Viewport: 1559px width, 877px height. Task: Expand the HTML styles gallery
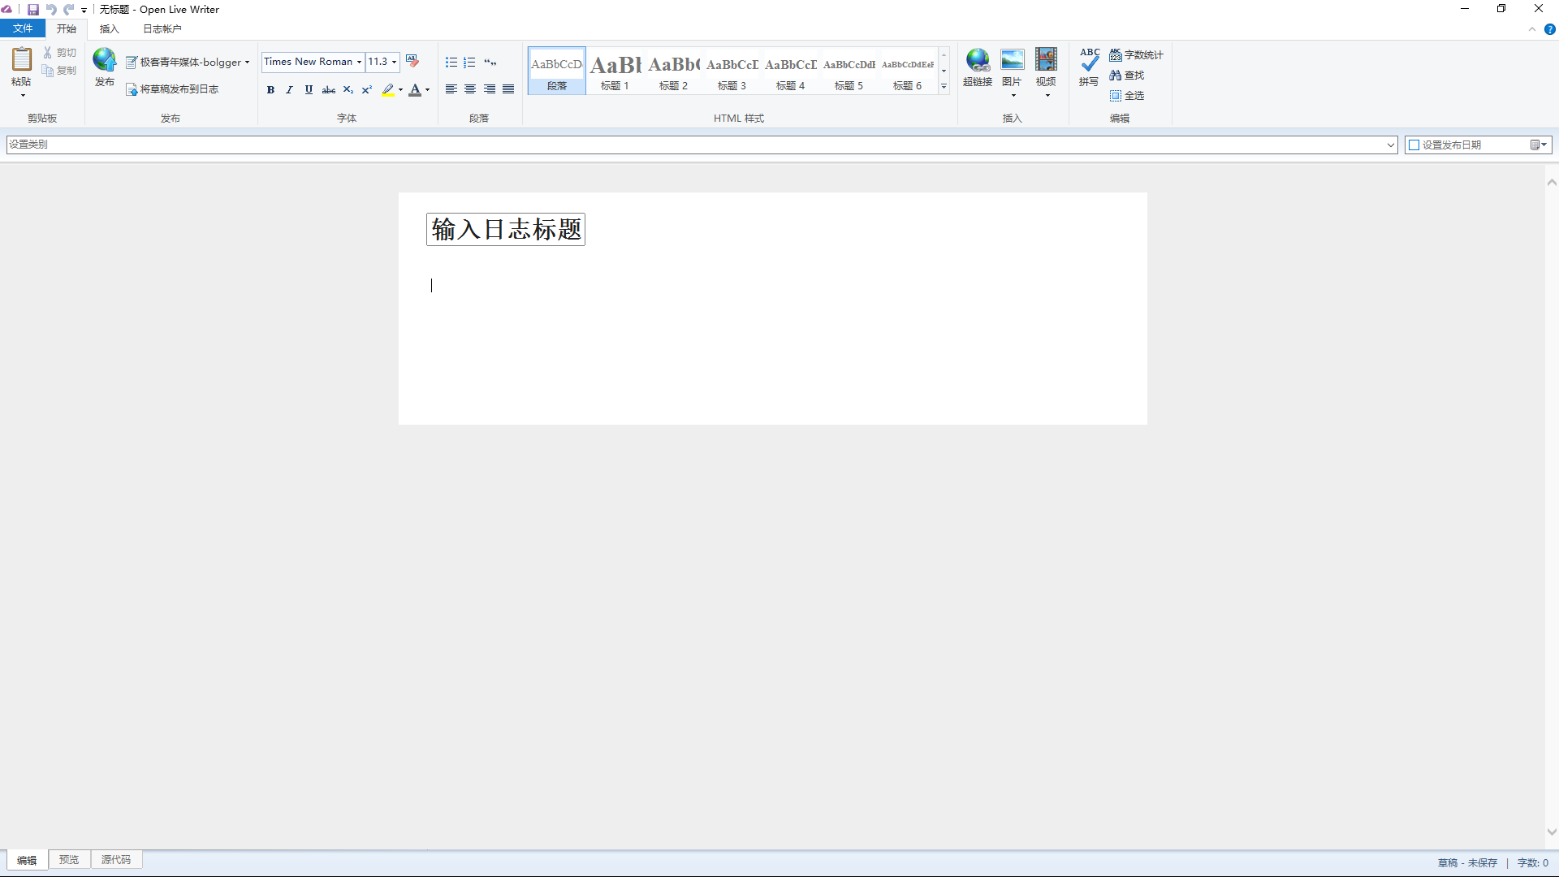(x=944, y=87)
